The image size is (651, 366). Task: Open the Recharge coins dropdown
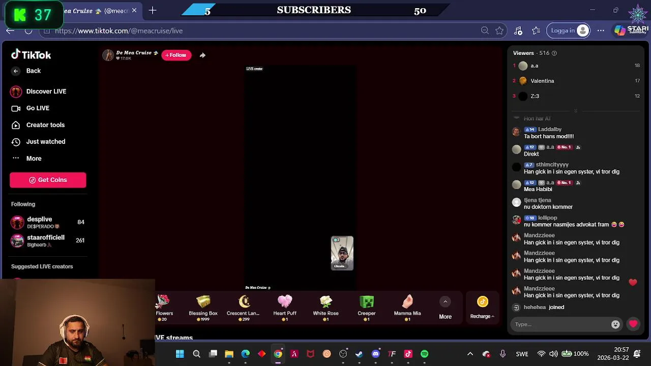[482, 308]
